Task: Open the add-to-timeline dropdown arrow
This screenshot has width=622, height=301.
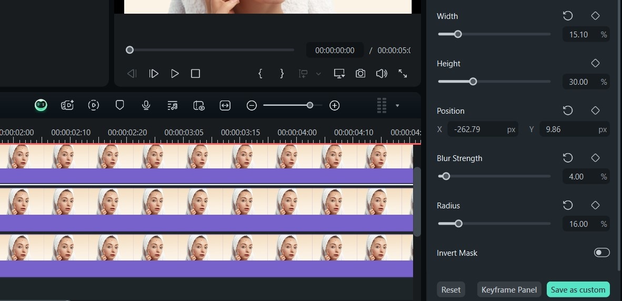Action: click(x=318, y=74)
